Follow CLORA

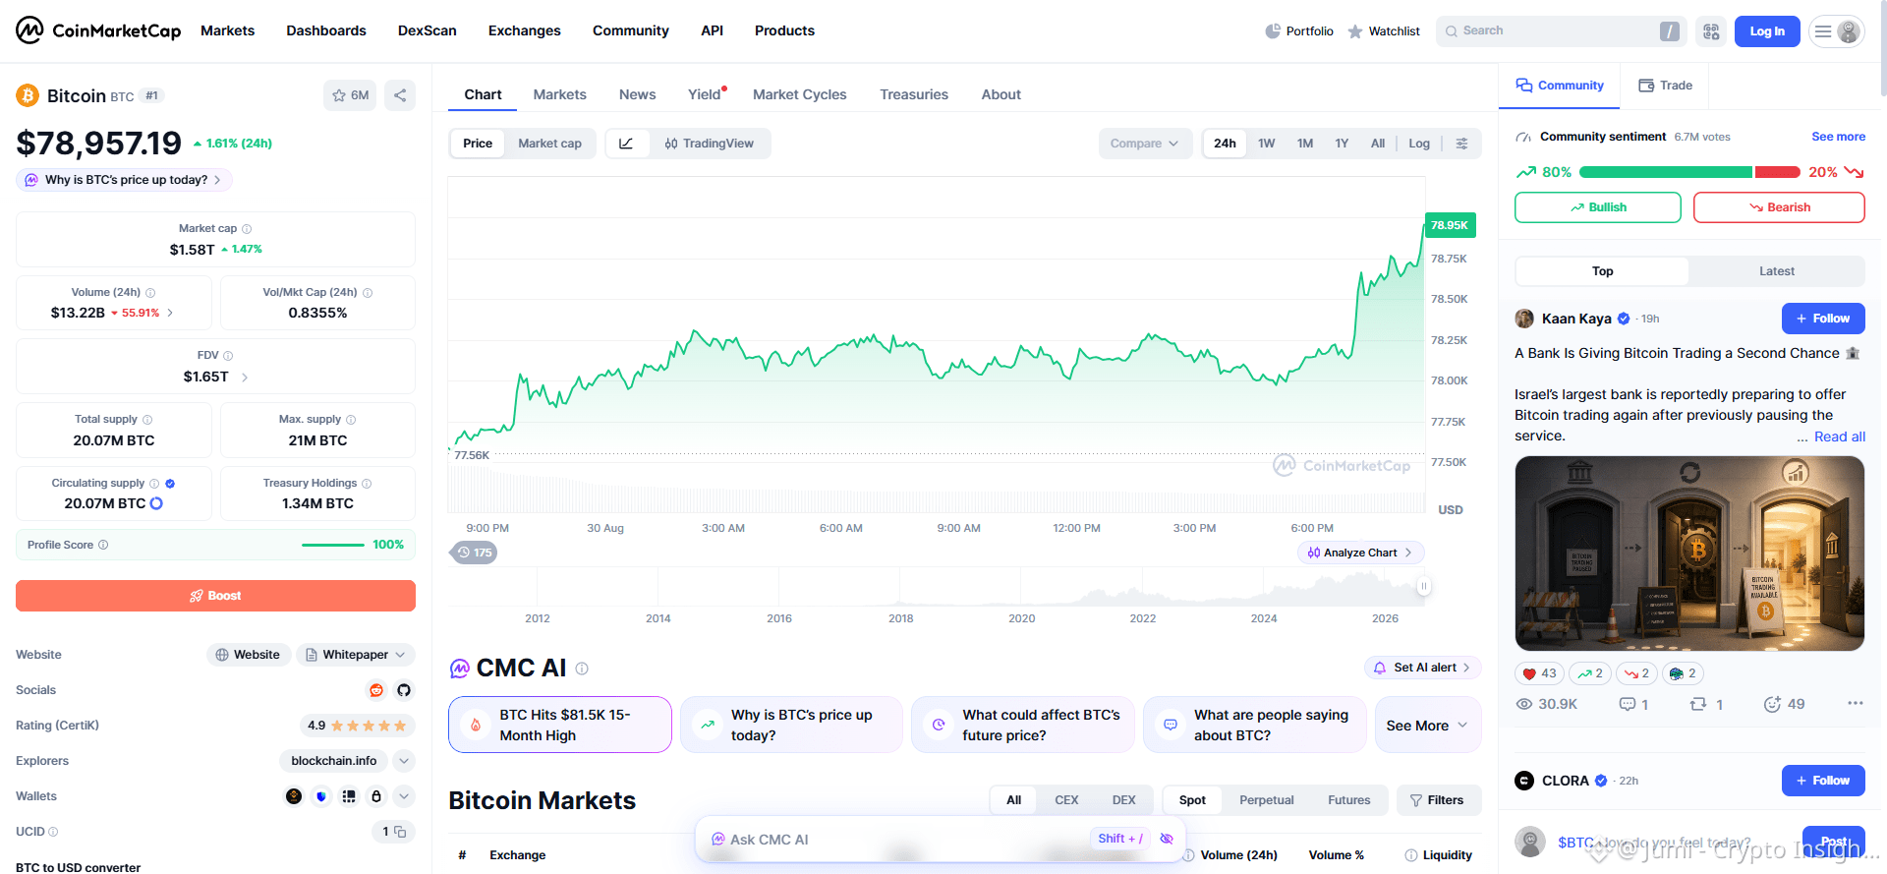(x=1823, y=781)
